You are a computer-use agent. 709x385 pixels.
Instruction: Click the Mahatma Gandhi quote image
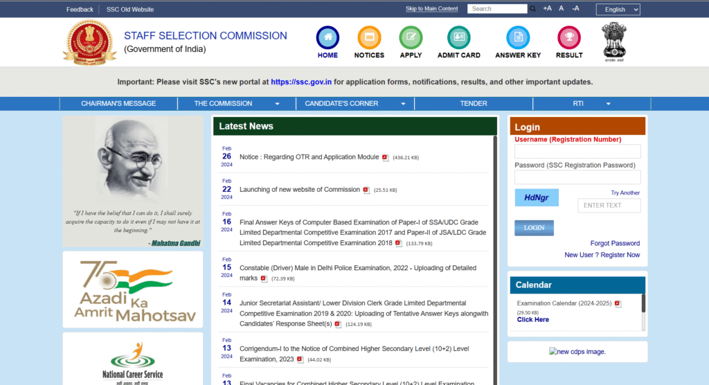pos(132,181)
